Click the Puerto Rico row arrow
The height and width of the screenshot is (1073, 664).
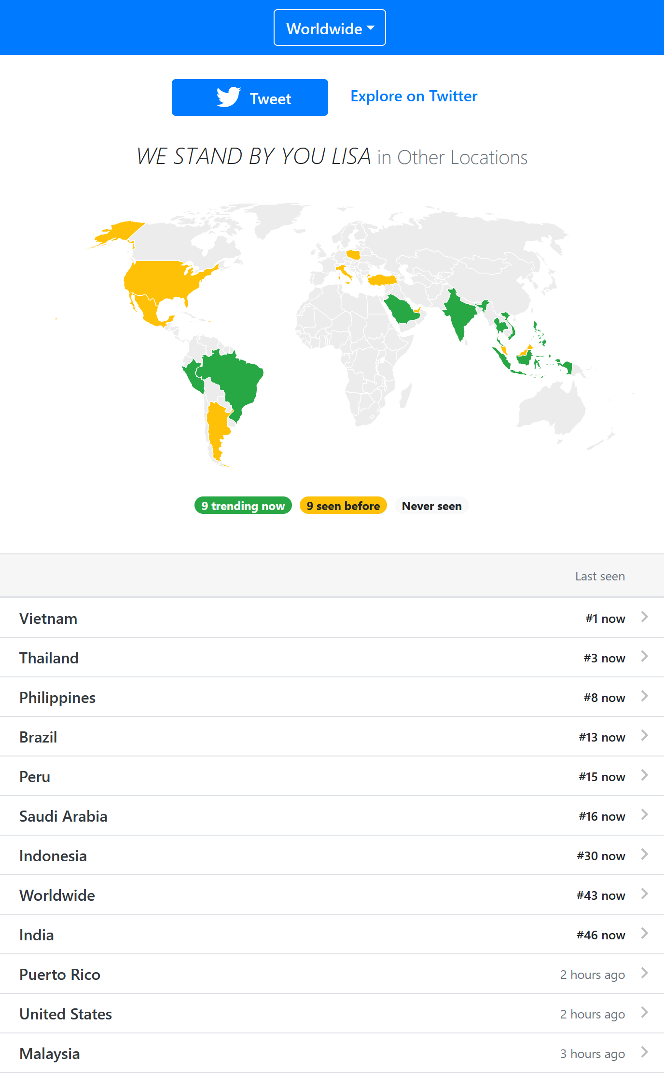(x=644, y=973)
